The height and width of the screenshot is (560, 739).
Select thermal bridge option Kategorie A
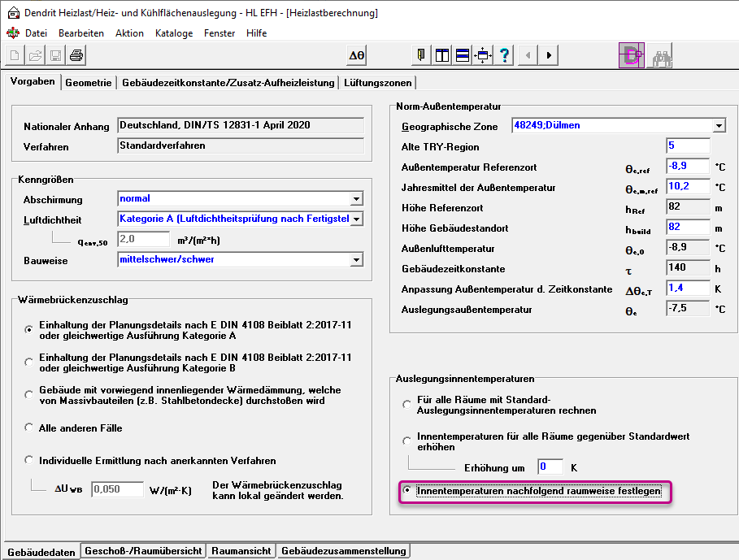29,330
